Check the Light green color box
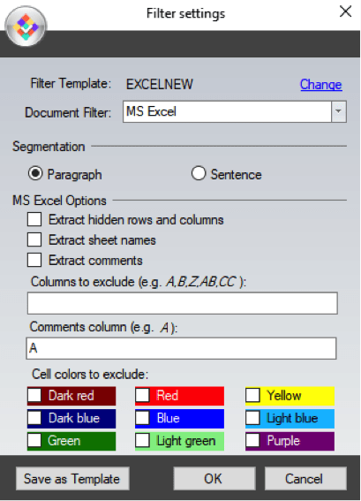Image resolution: width=361 pixels, height=501 pixels. 142,441
